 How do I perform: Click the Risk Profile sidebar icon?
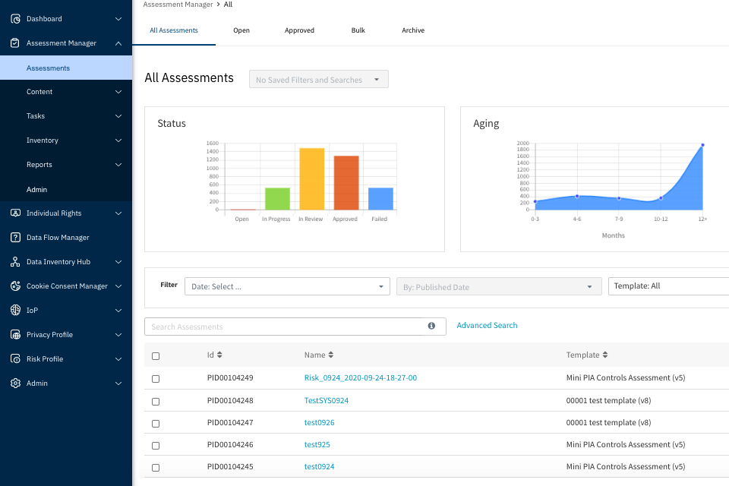click(15, 359)
